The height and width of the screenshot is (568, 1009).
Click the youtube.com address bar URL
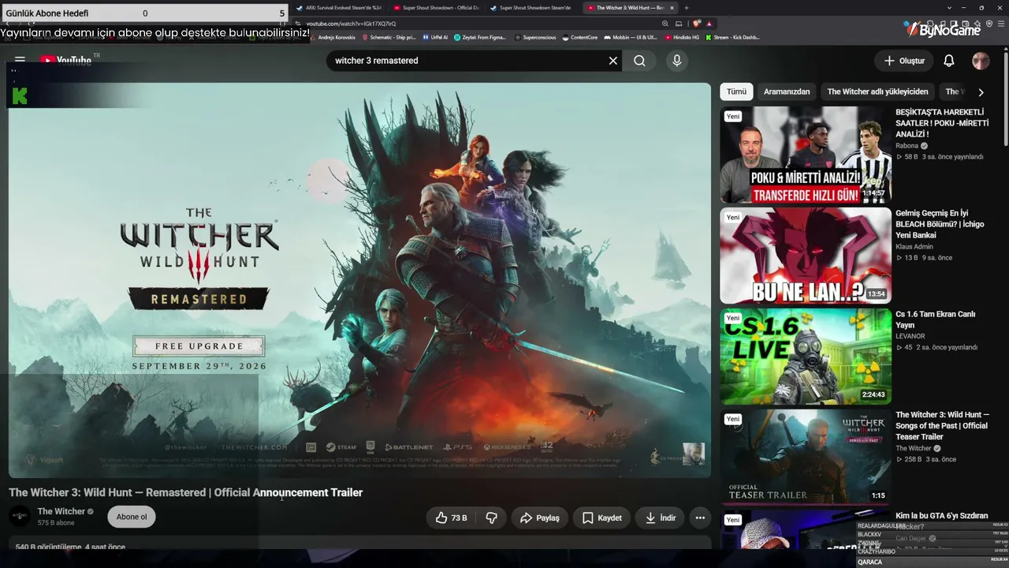click(x=351, y=24)
